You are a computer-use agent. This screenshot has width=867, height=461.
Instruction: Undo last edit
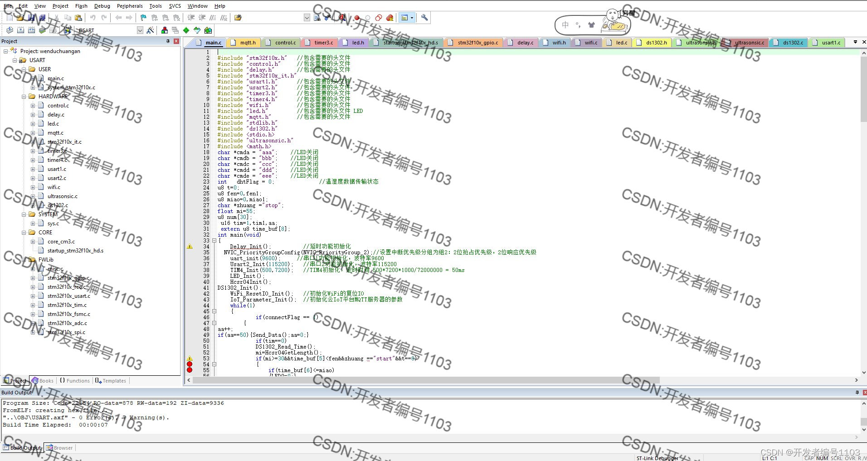(93, 18)
